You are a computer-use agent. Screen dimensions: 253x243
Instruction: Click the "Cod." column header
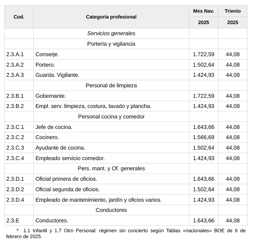coord(19,17)
